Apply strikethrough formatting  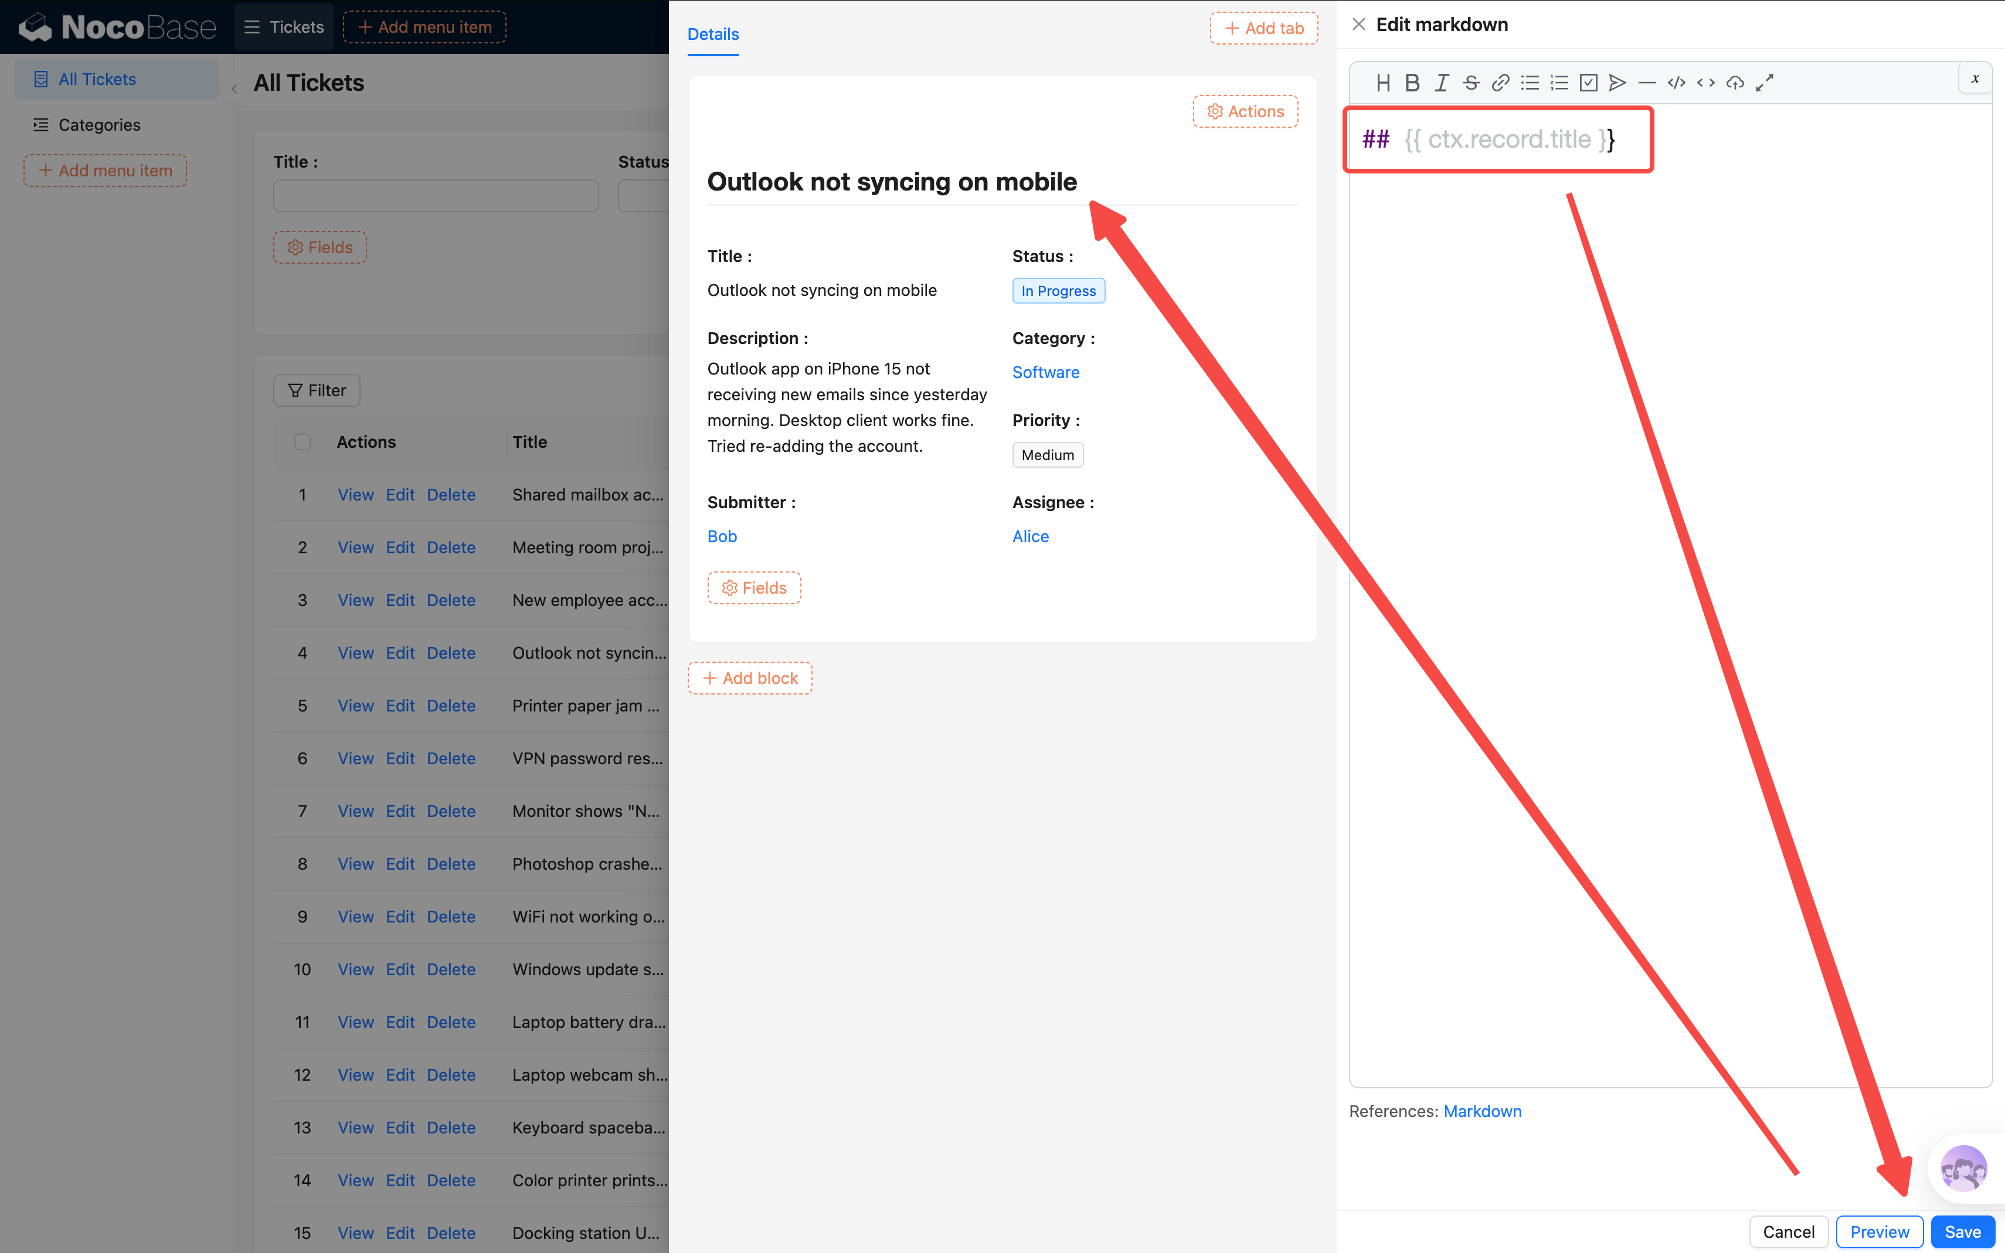1472,83
